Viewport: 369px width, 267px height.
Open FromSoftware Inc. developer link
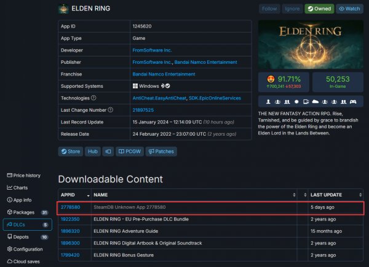pyautogui.click(x=152, y=50)
